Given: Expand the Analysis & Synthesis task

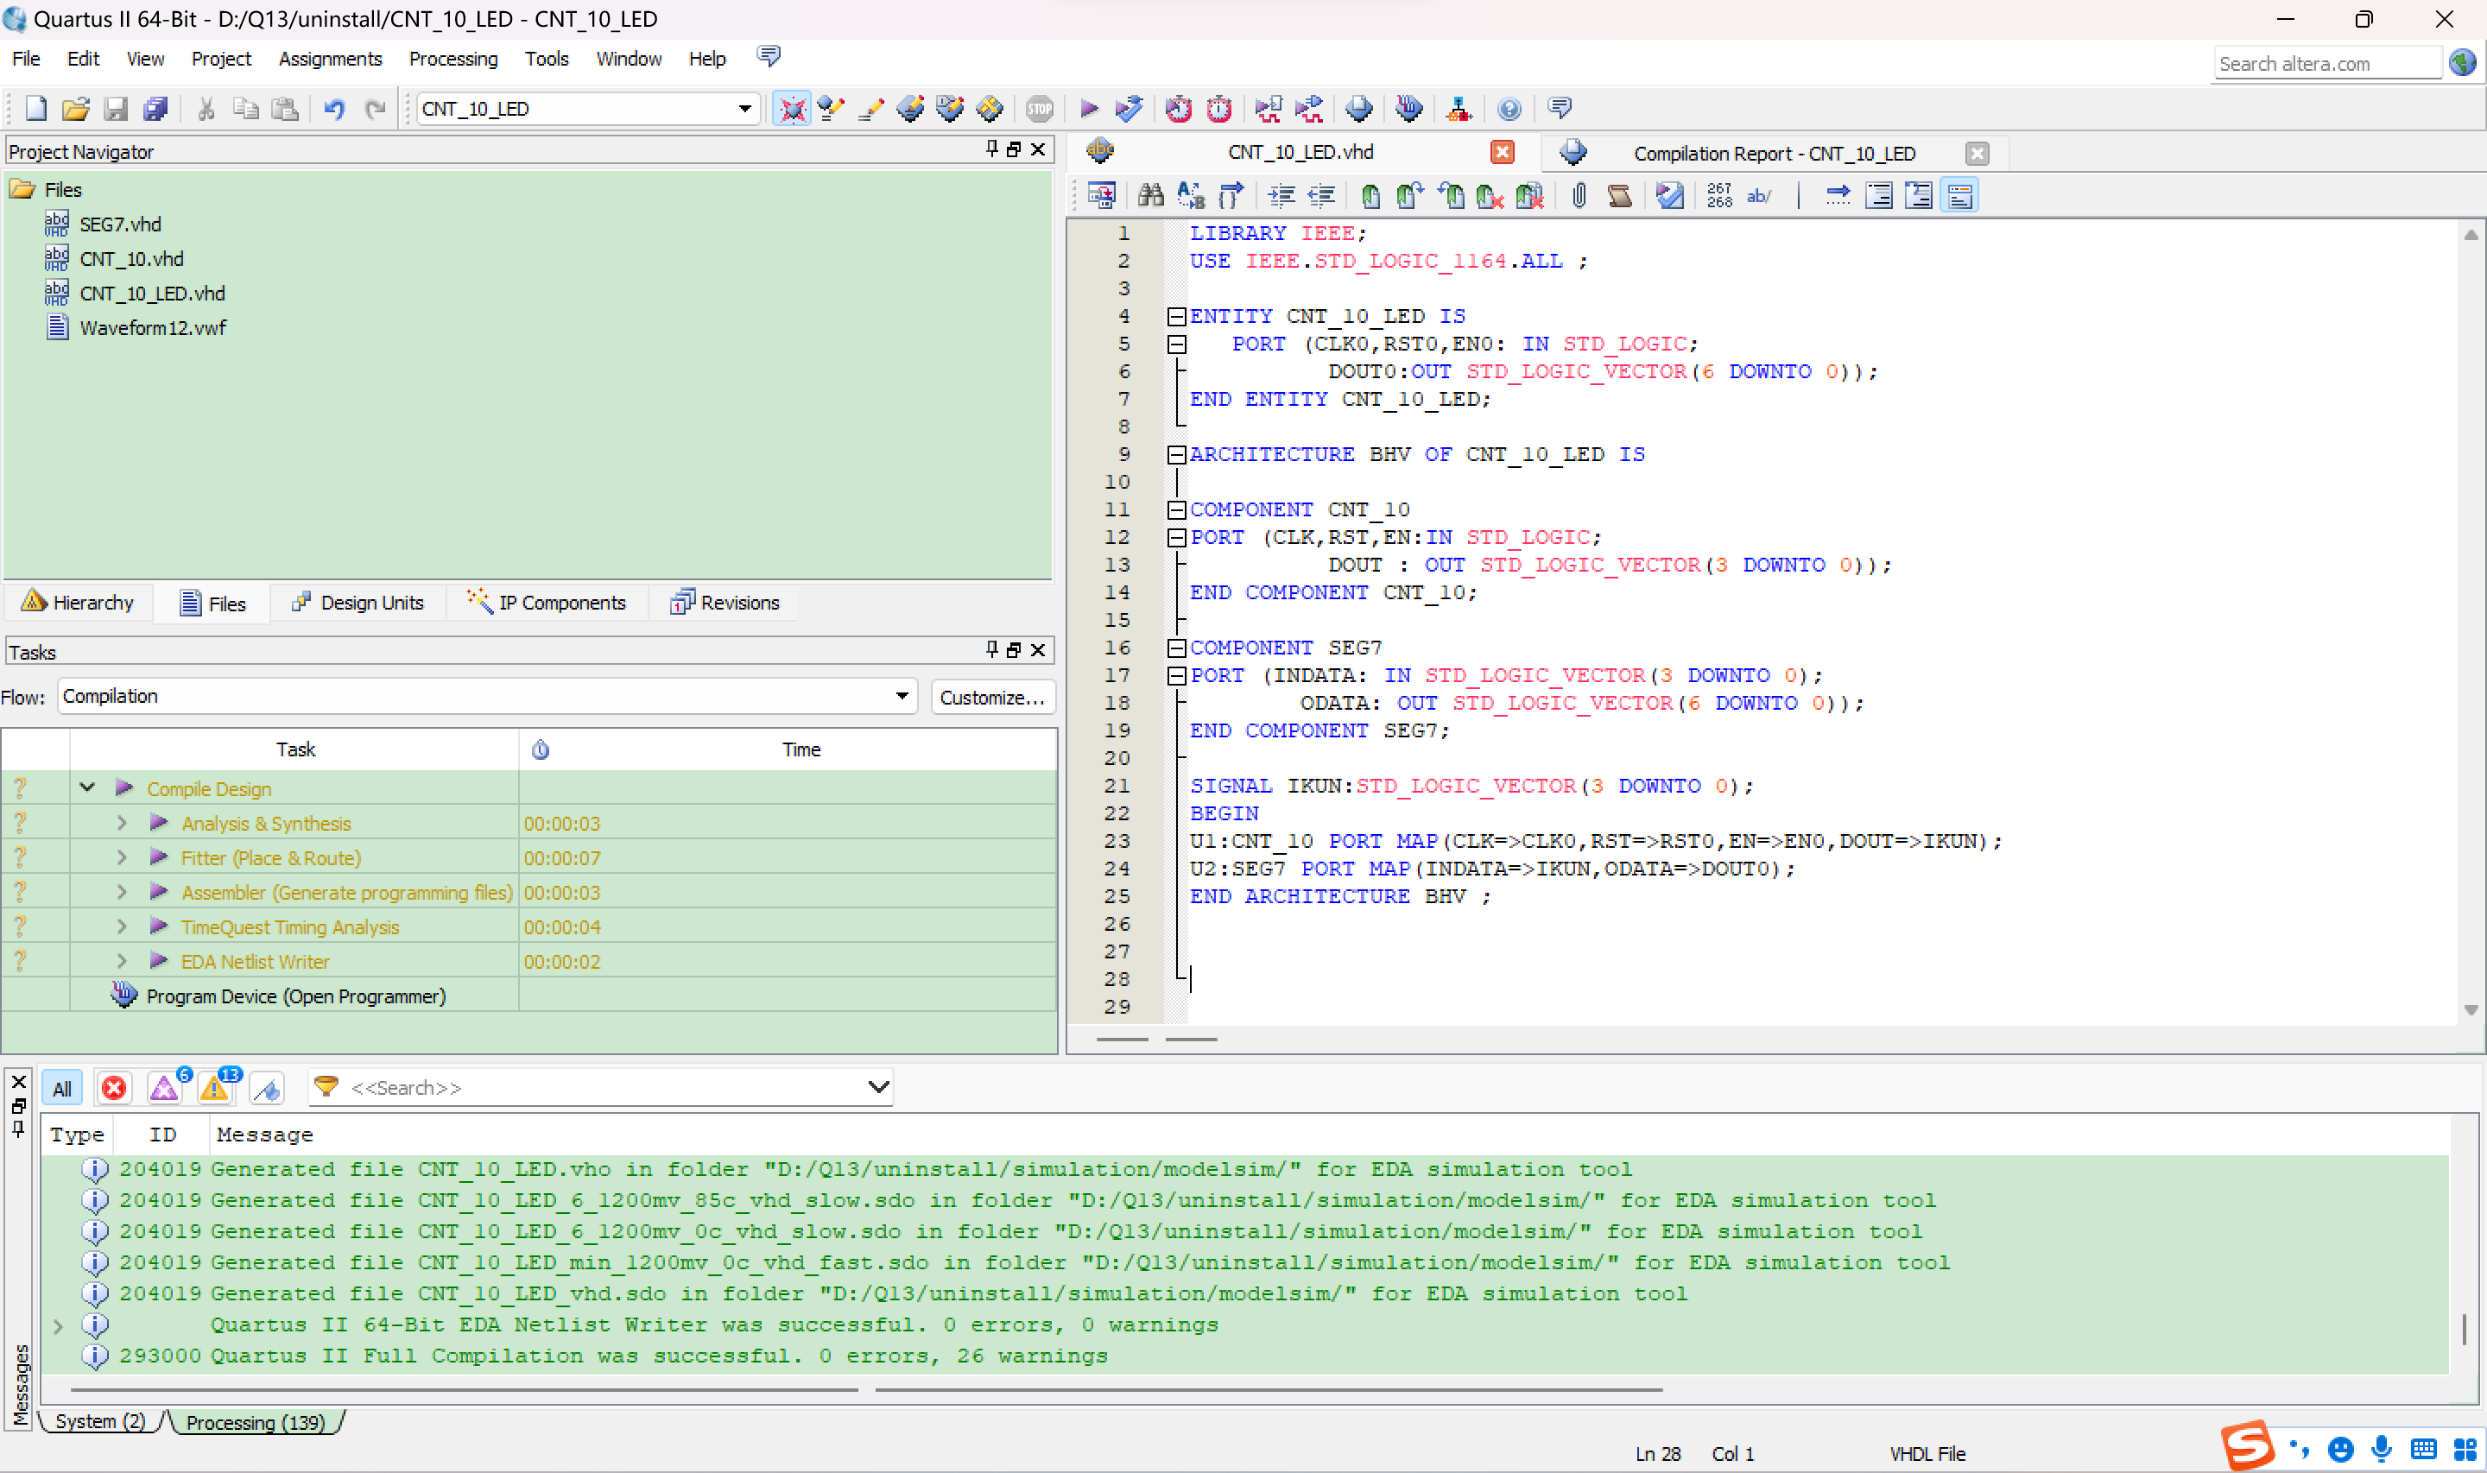Looking at the screenshot, I should coord(121,823).
